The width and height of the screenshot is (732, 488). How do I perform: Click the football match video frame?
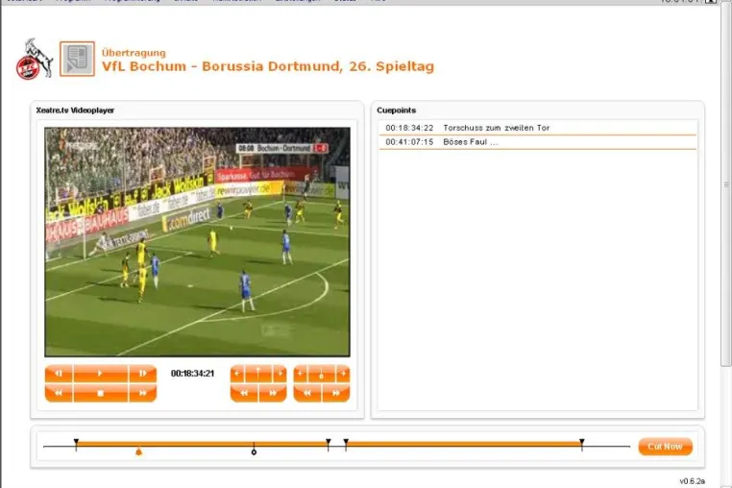tap(198, 242)
